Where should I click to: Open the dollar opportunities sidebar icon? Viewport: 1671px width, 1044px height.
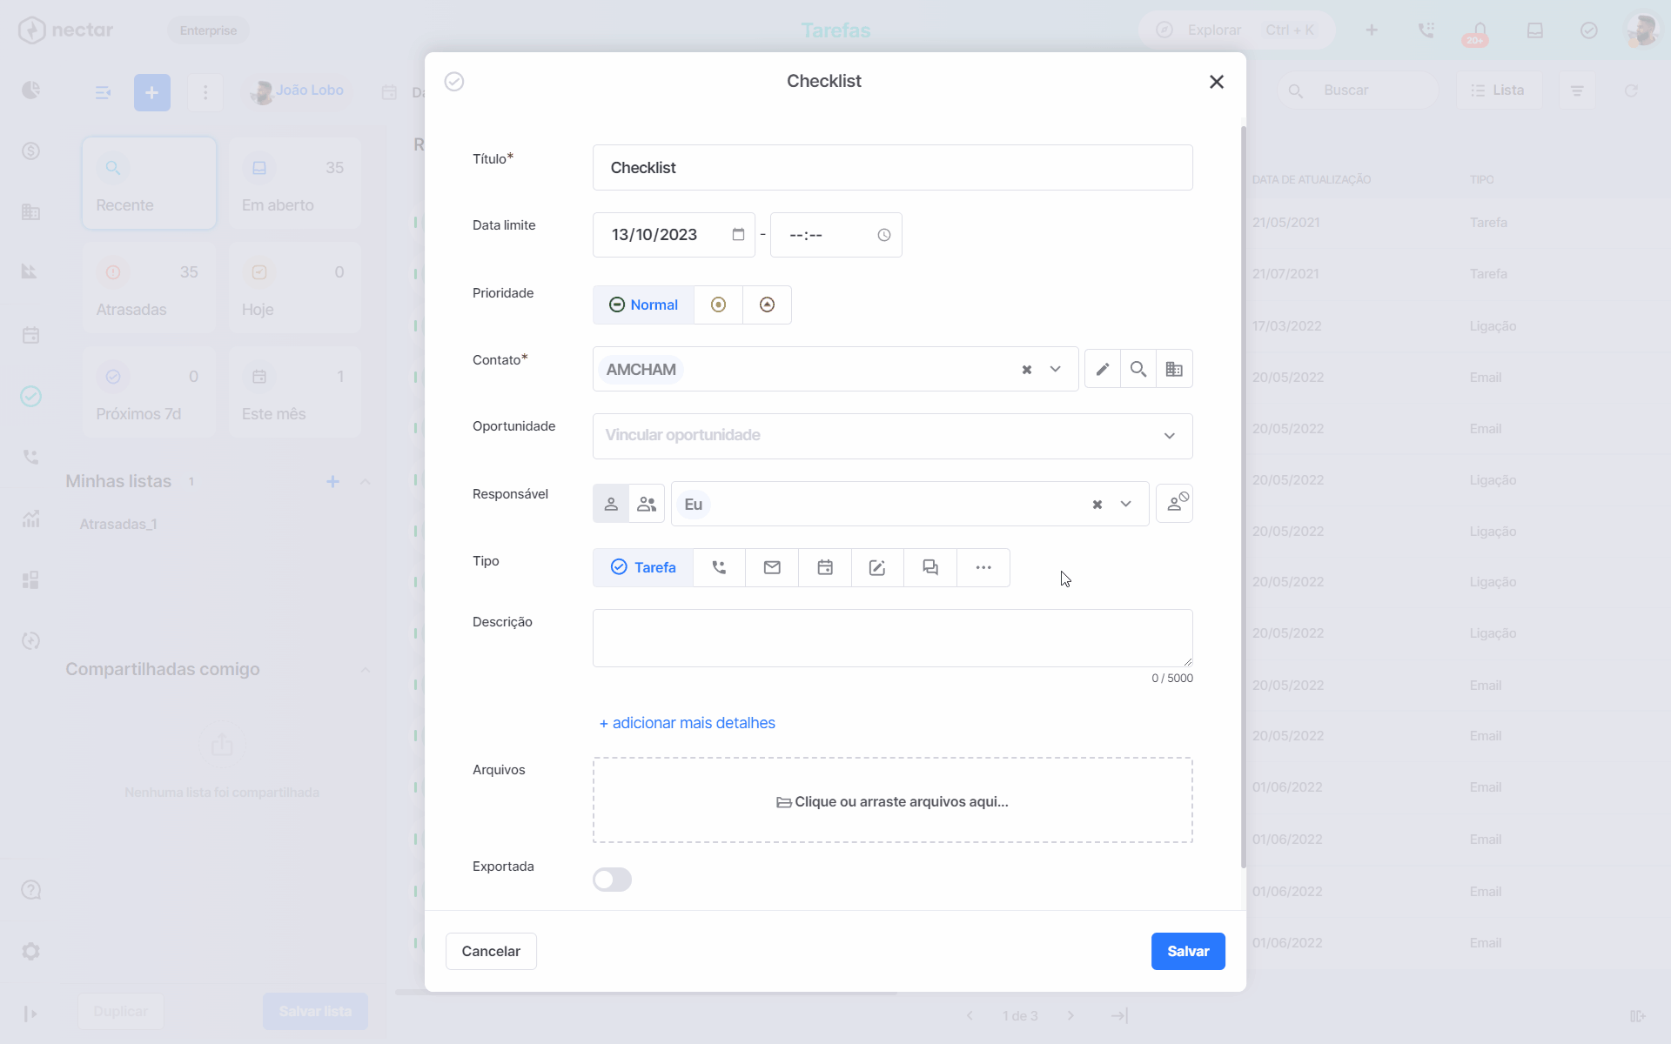click(31, 151)
